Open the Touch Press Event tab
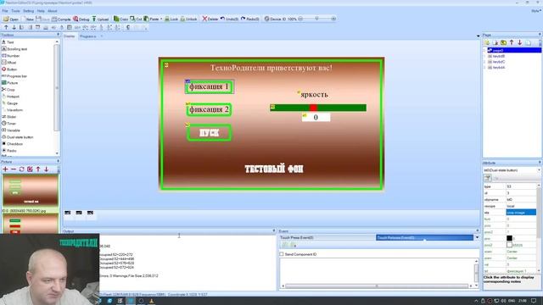 point(327,237)
